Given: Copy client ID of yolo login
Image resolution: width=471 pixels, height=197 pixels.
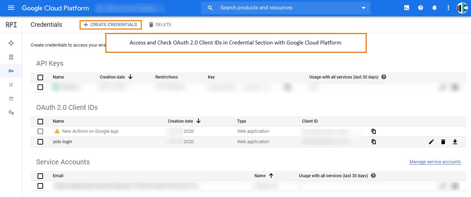Looking at the screenshot, I should click(374, 142).
